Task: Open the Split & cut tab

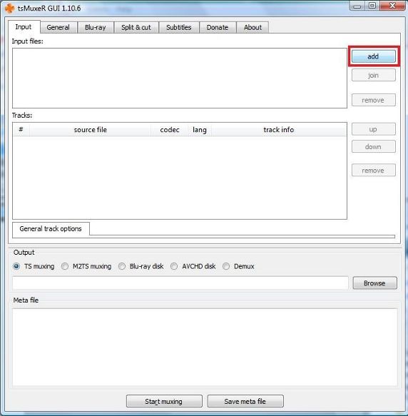Action: point(136,27)
